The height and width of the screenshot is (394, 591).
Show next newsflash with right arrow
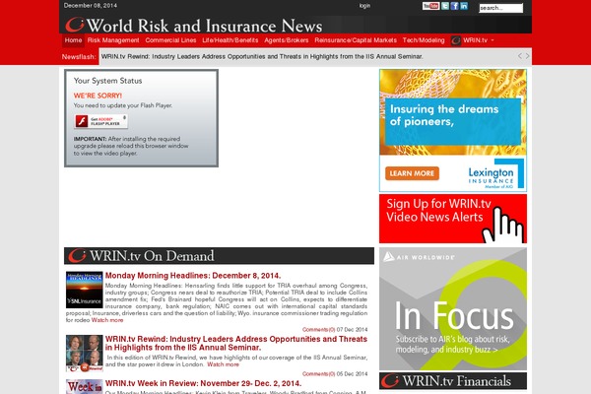[x=527, y=56]
